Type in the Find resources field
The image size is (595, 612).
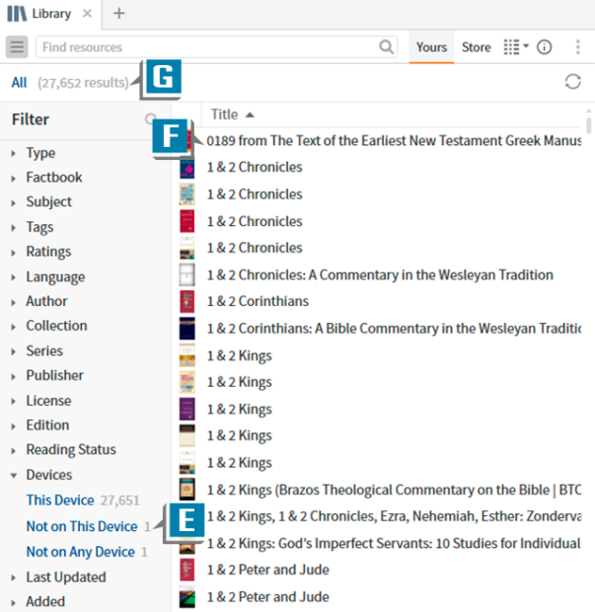coord(207,47)
